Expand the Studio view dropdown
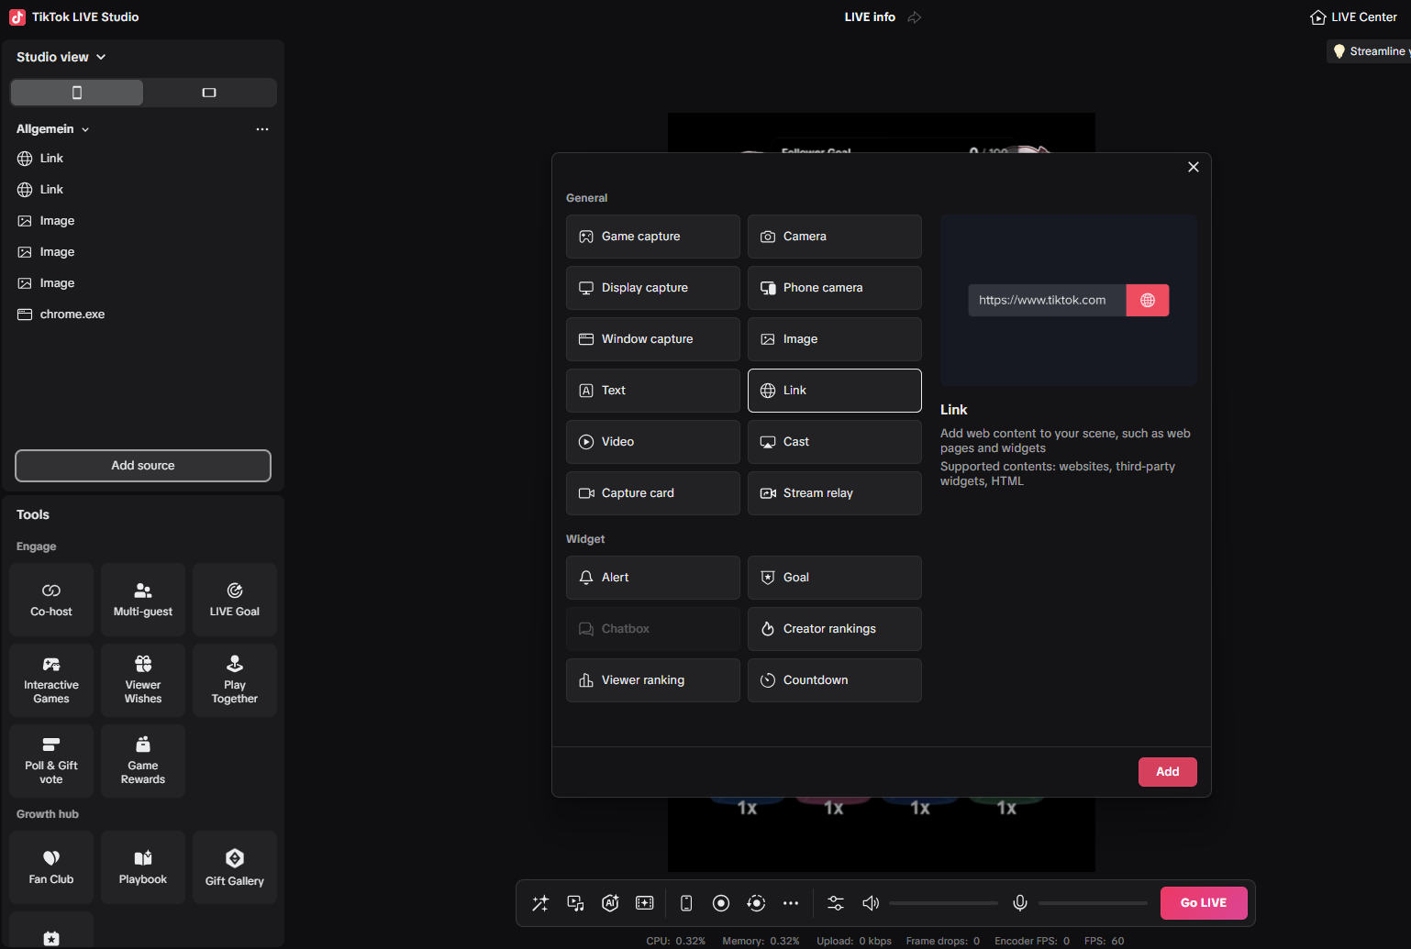Image resolution: width=1411 pixels, height=949 pixels. [61, 57]
